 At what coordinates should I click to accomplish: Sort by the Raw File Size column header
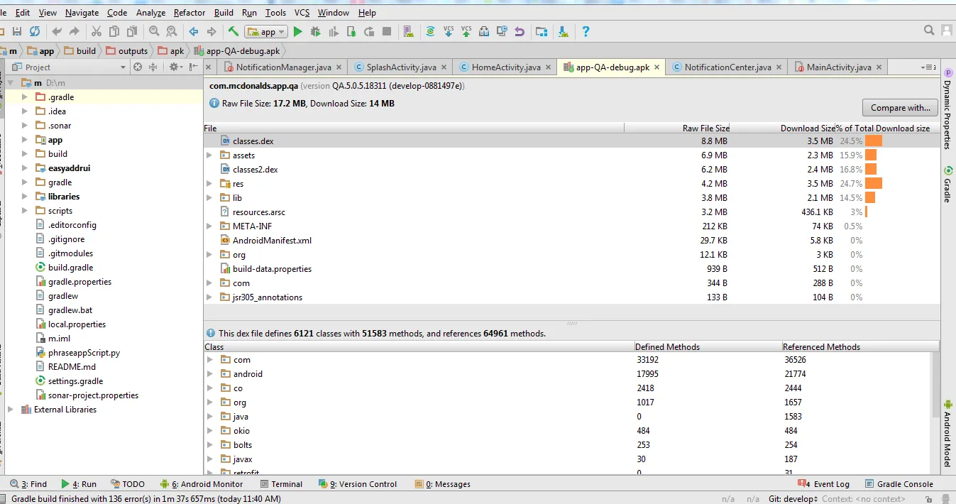[x=705, y=128]
